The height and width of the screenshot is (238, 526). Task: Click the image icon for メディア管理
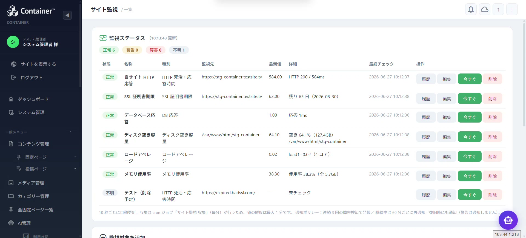[x=11, y=183]
